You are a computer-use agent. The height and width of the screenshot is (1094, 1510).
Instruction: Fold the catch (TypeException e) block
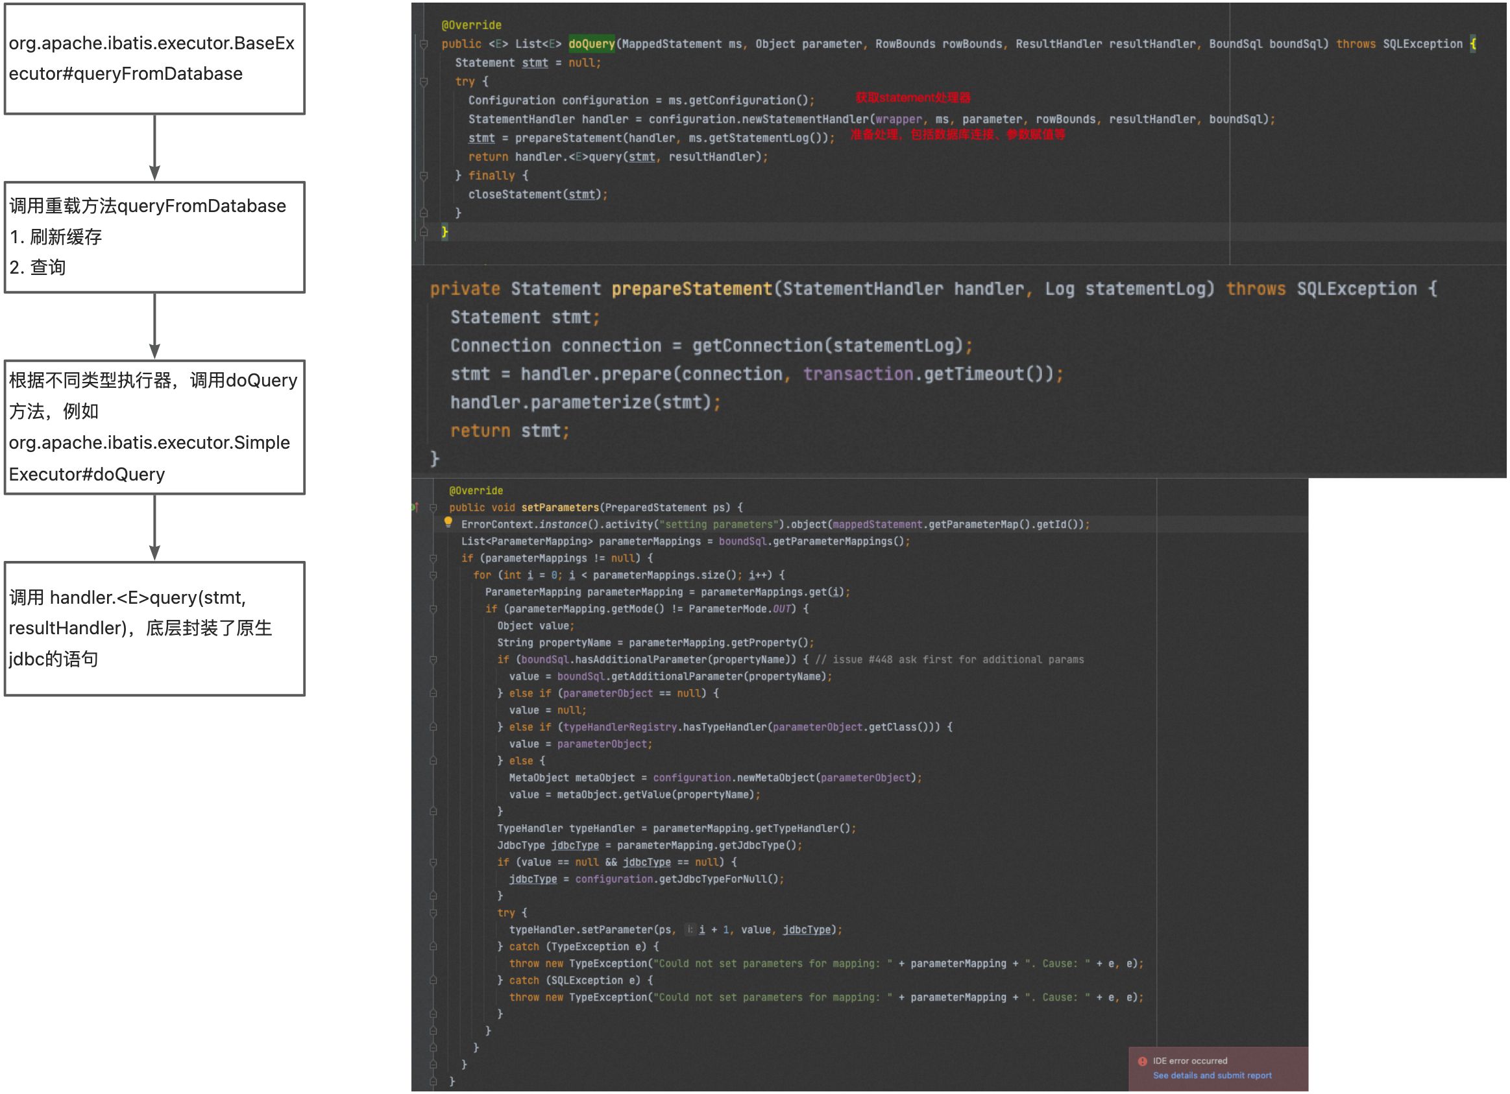click(433, 947)
